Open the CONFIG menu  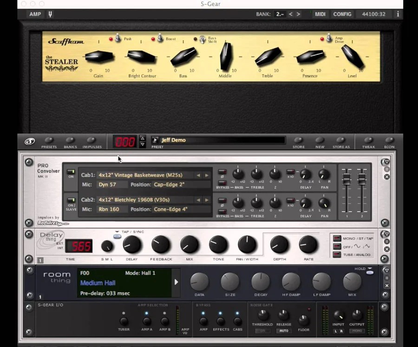click(343, 14)
